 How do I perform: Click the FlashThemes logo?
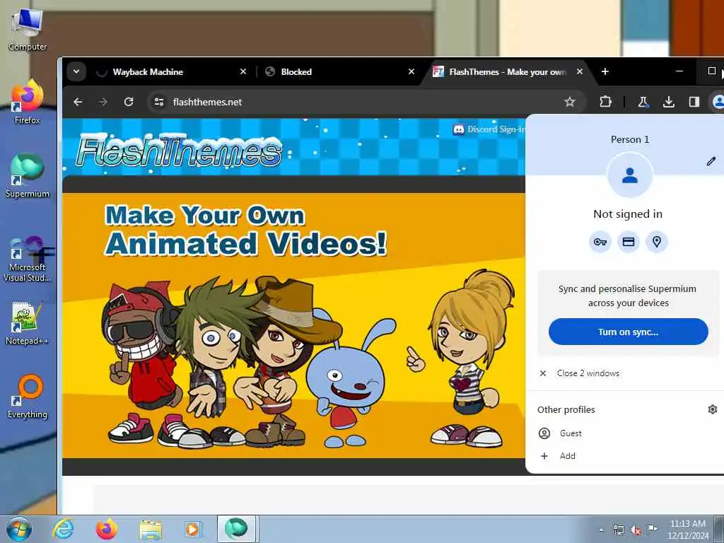pyautogui.click(x=180, y=151)
